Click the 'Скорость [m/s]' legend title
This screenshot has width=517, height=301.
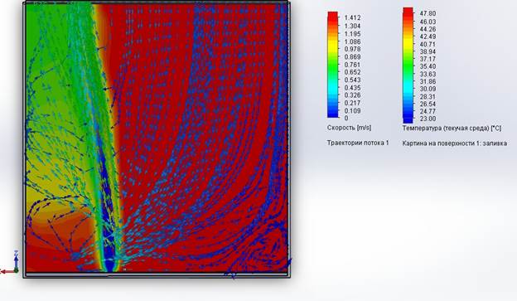coord(349,128)
